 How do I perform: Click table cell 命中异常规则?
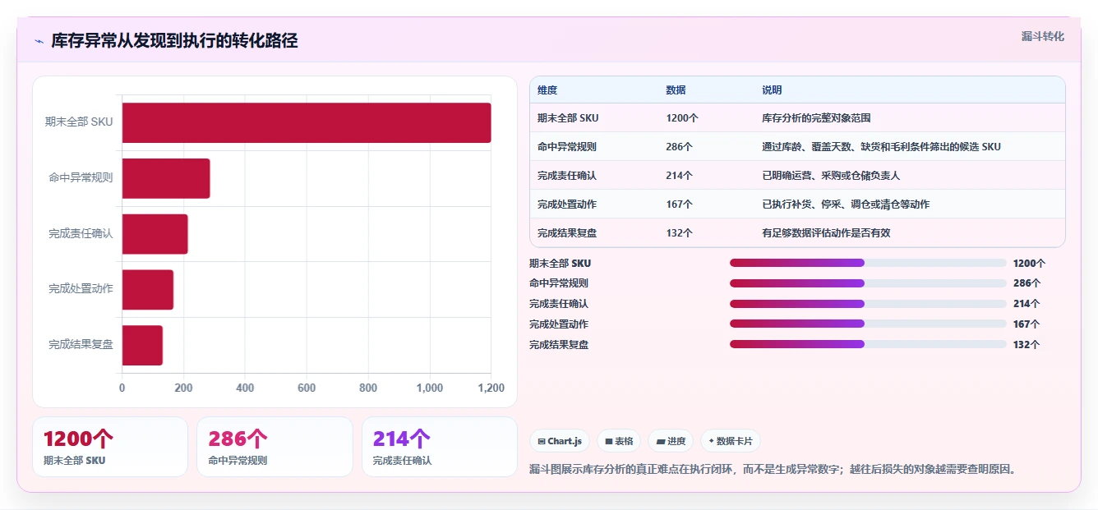click(x=567, y=147)
